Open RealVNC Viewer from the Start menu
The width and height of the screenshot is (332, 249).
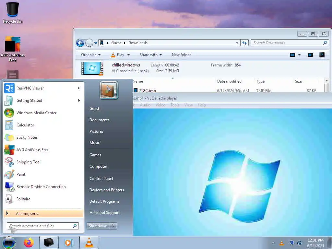coord(43,88)
